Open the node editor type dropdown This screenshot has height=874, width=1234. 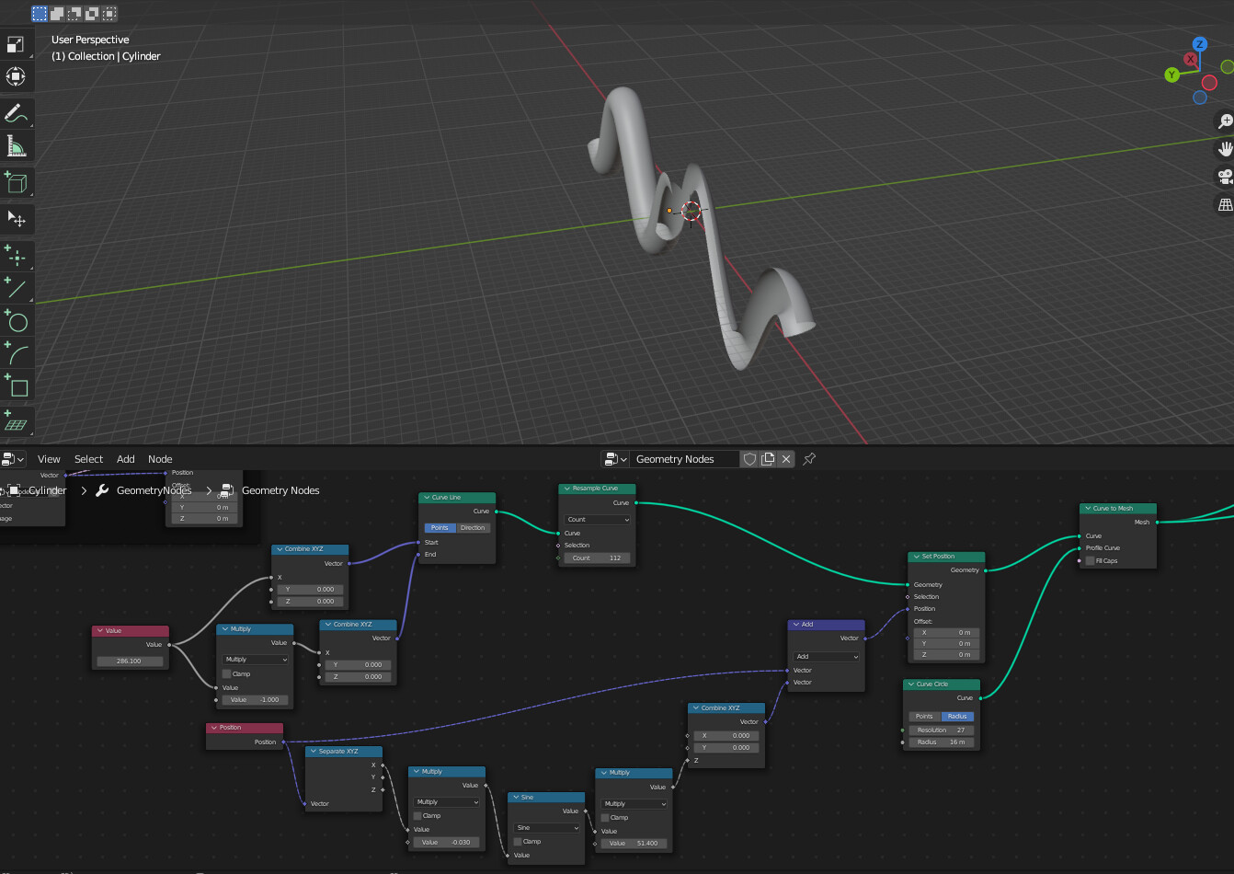coord(13,459)
